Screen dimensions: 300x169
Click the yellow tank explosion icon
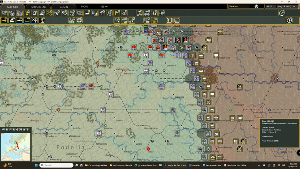154,20
